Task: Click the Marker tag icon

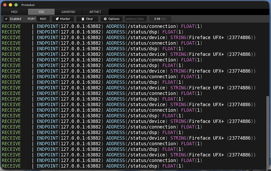Action: pyautogui.click(x=57, y=19)
